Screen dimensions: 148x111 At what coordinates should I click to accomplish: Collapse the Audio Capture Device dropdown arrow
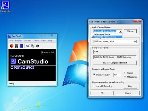120,31
